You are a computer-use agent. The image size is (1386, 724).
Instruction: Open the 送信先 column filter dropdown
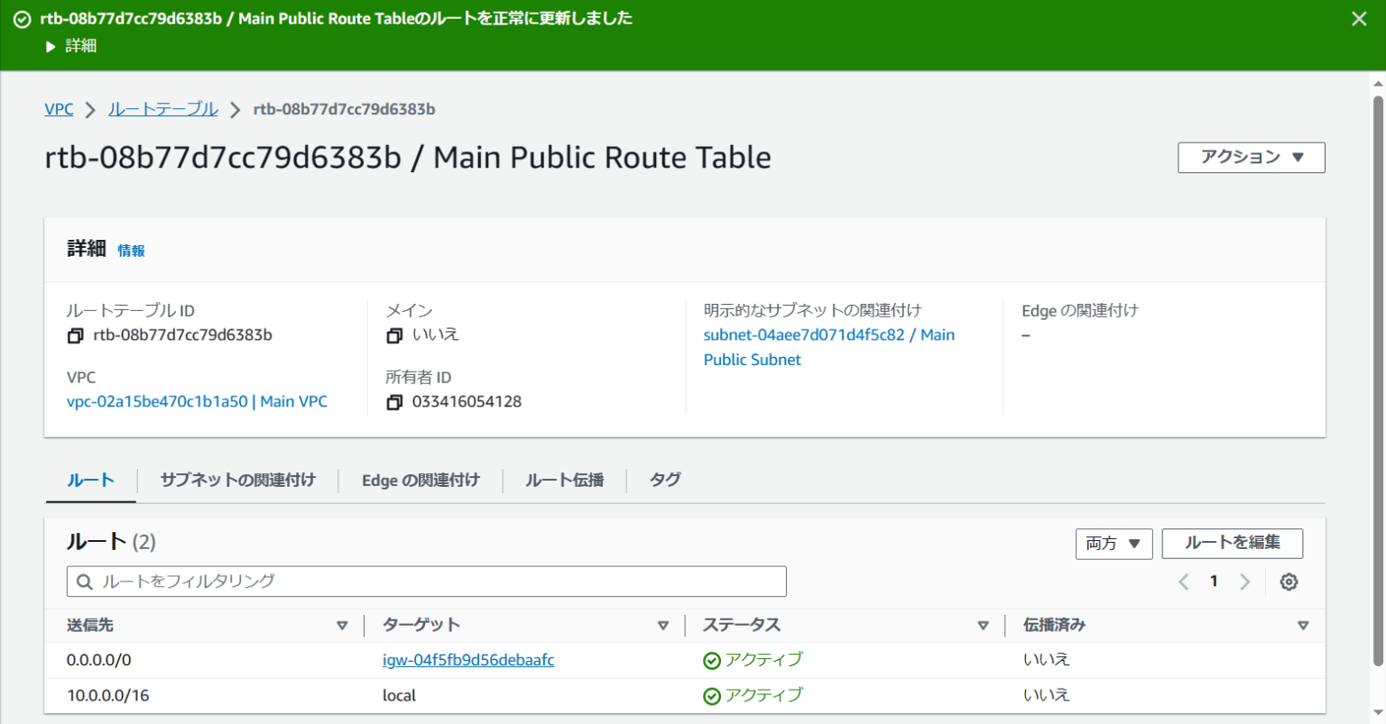[x=343, y=625]
